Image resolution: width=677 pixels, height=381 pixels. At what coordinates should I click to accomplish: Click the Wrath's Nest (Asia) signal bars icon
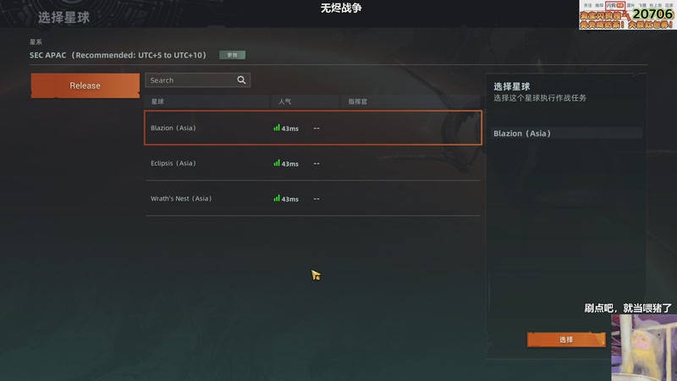pyautogui.click(x=277, y=199)
